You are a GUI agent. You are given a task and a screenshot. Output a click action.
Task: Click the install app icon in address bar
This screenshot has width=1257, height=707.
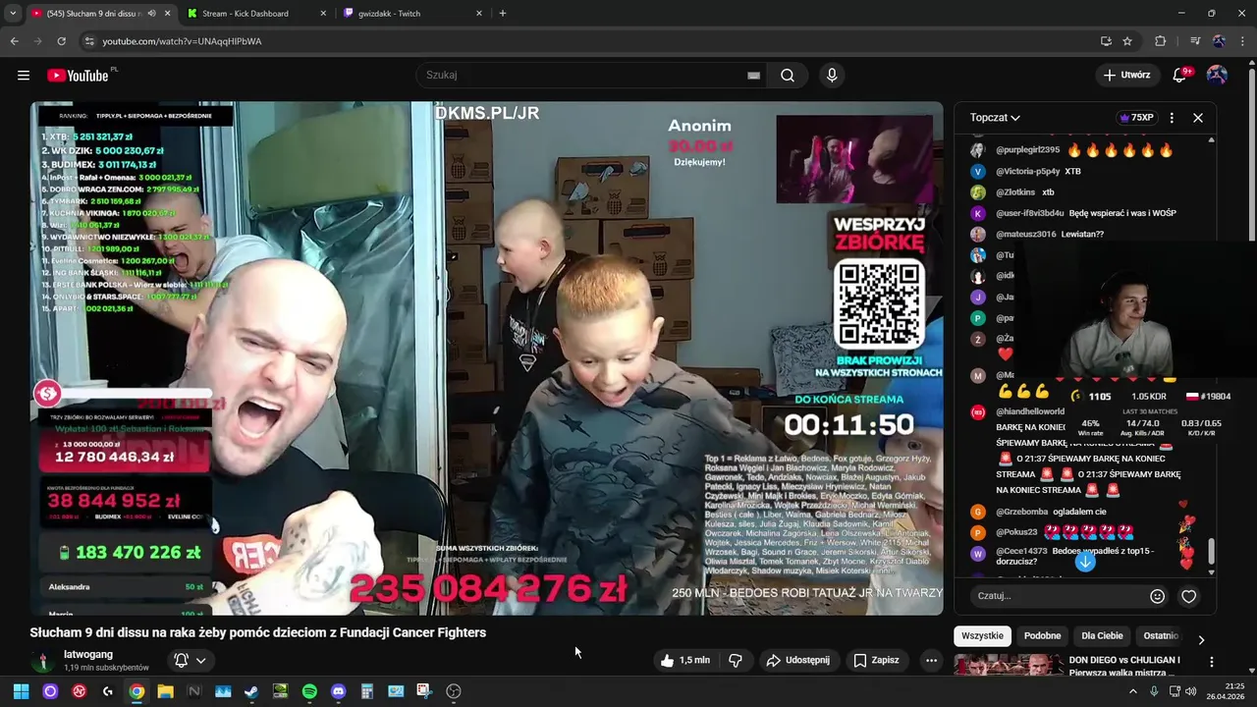[x=1106, y=41]
